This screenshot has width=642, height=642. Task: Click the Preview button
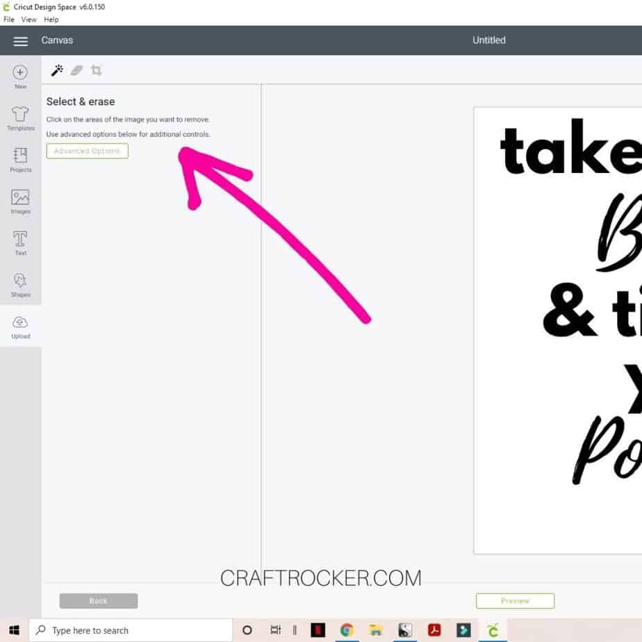[x=515, y=600]
